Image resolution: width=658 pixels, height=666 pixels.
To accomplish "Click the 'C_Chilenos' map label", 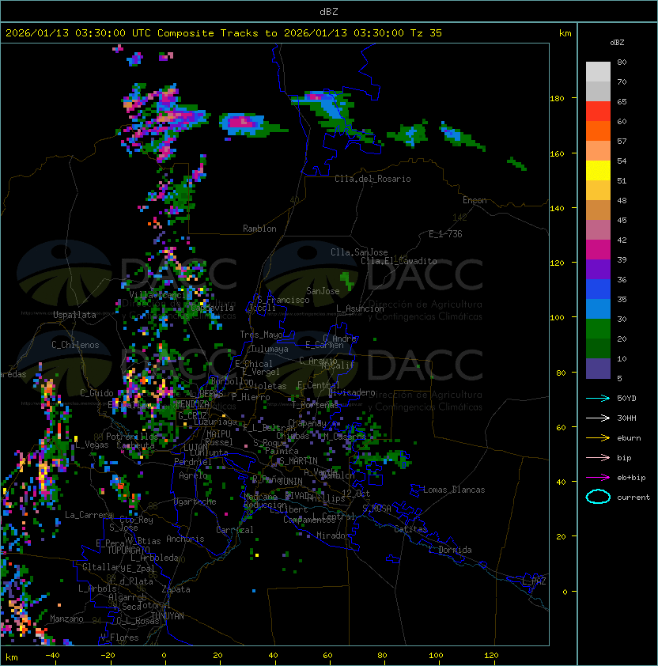I will [75, 345].
